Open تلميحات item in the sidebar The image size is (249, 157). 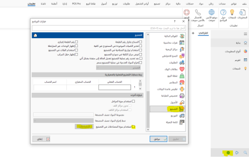tap(230, 68)
